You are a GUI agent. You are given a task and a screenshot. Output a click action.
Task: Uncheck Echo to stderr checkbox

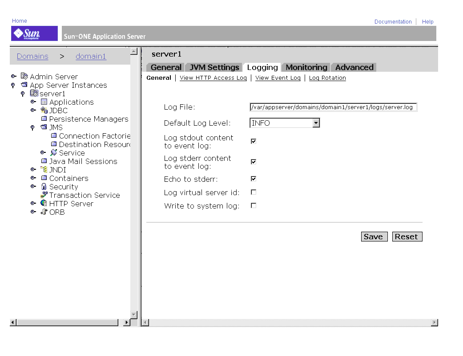pos(254,179)
